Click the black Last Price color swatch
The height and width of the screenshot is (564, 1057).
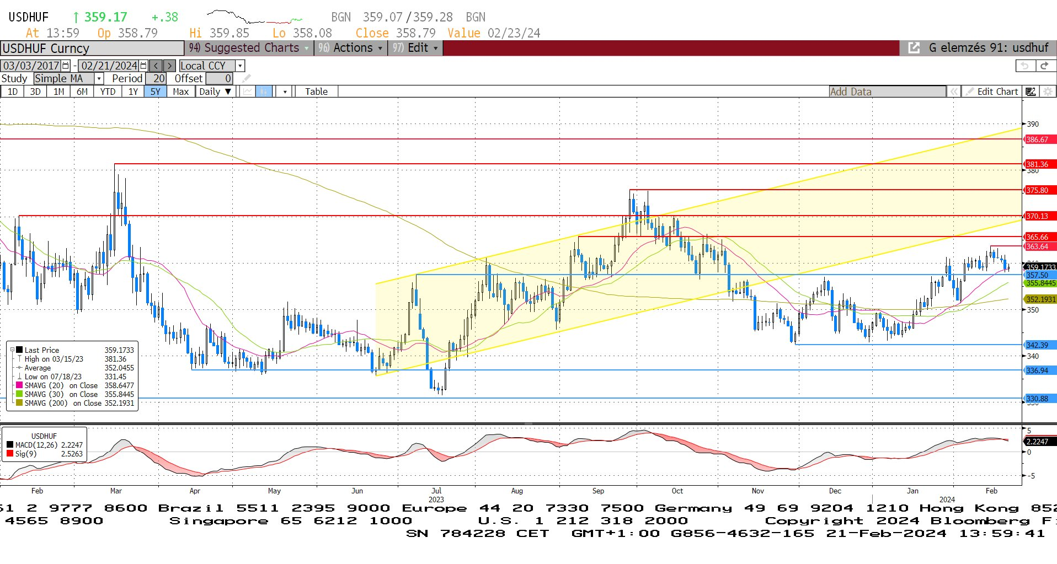[x=19, y=350]
